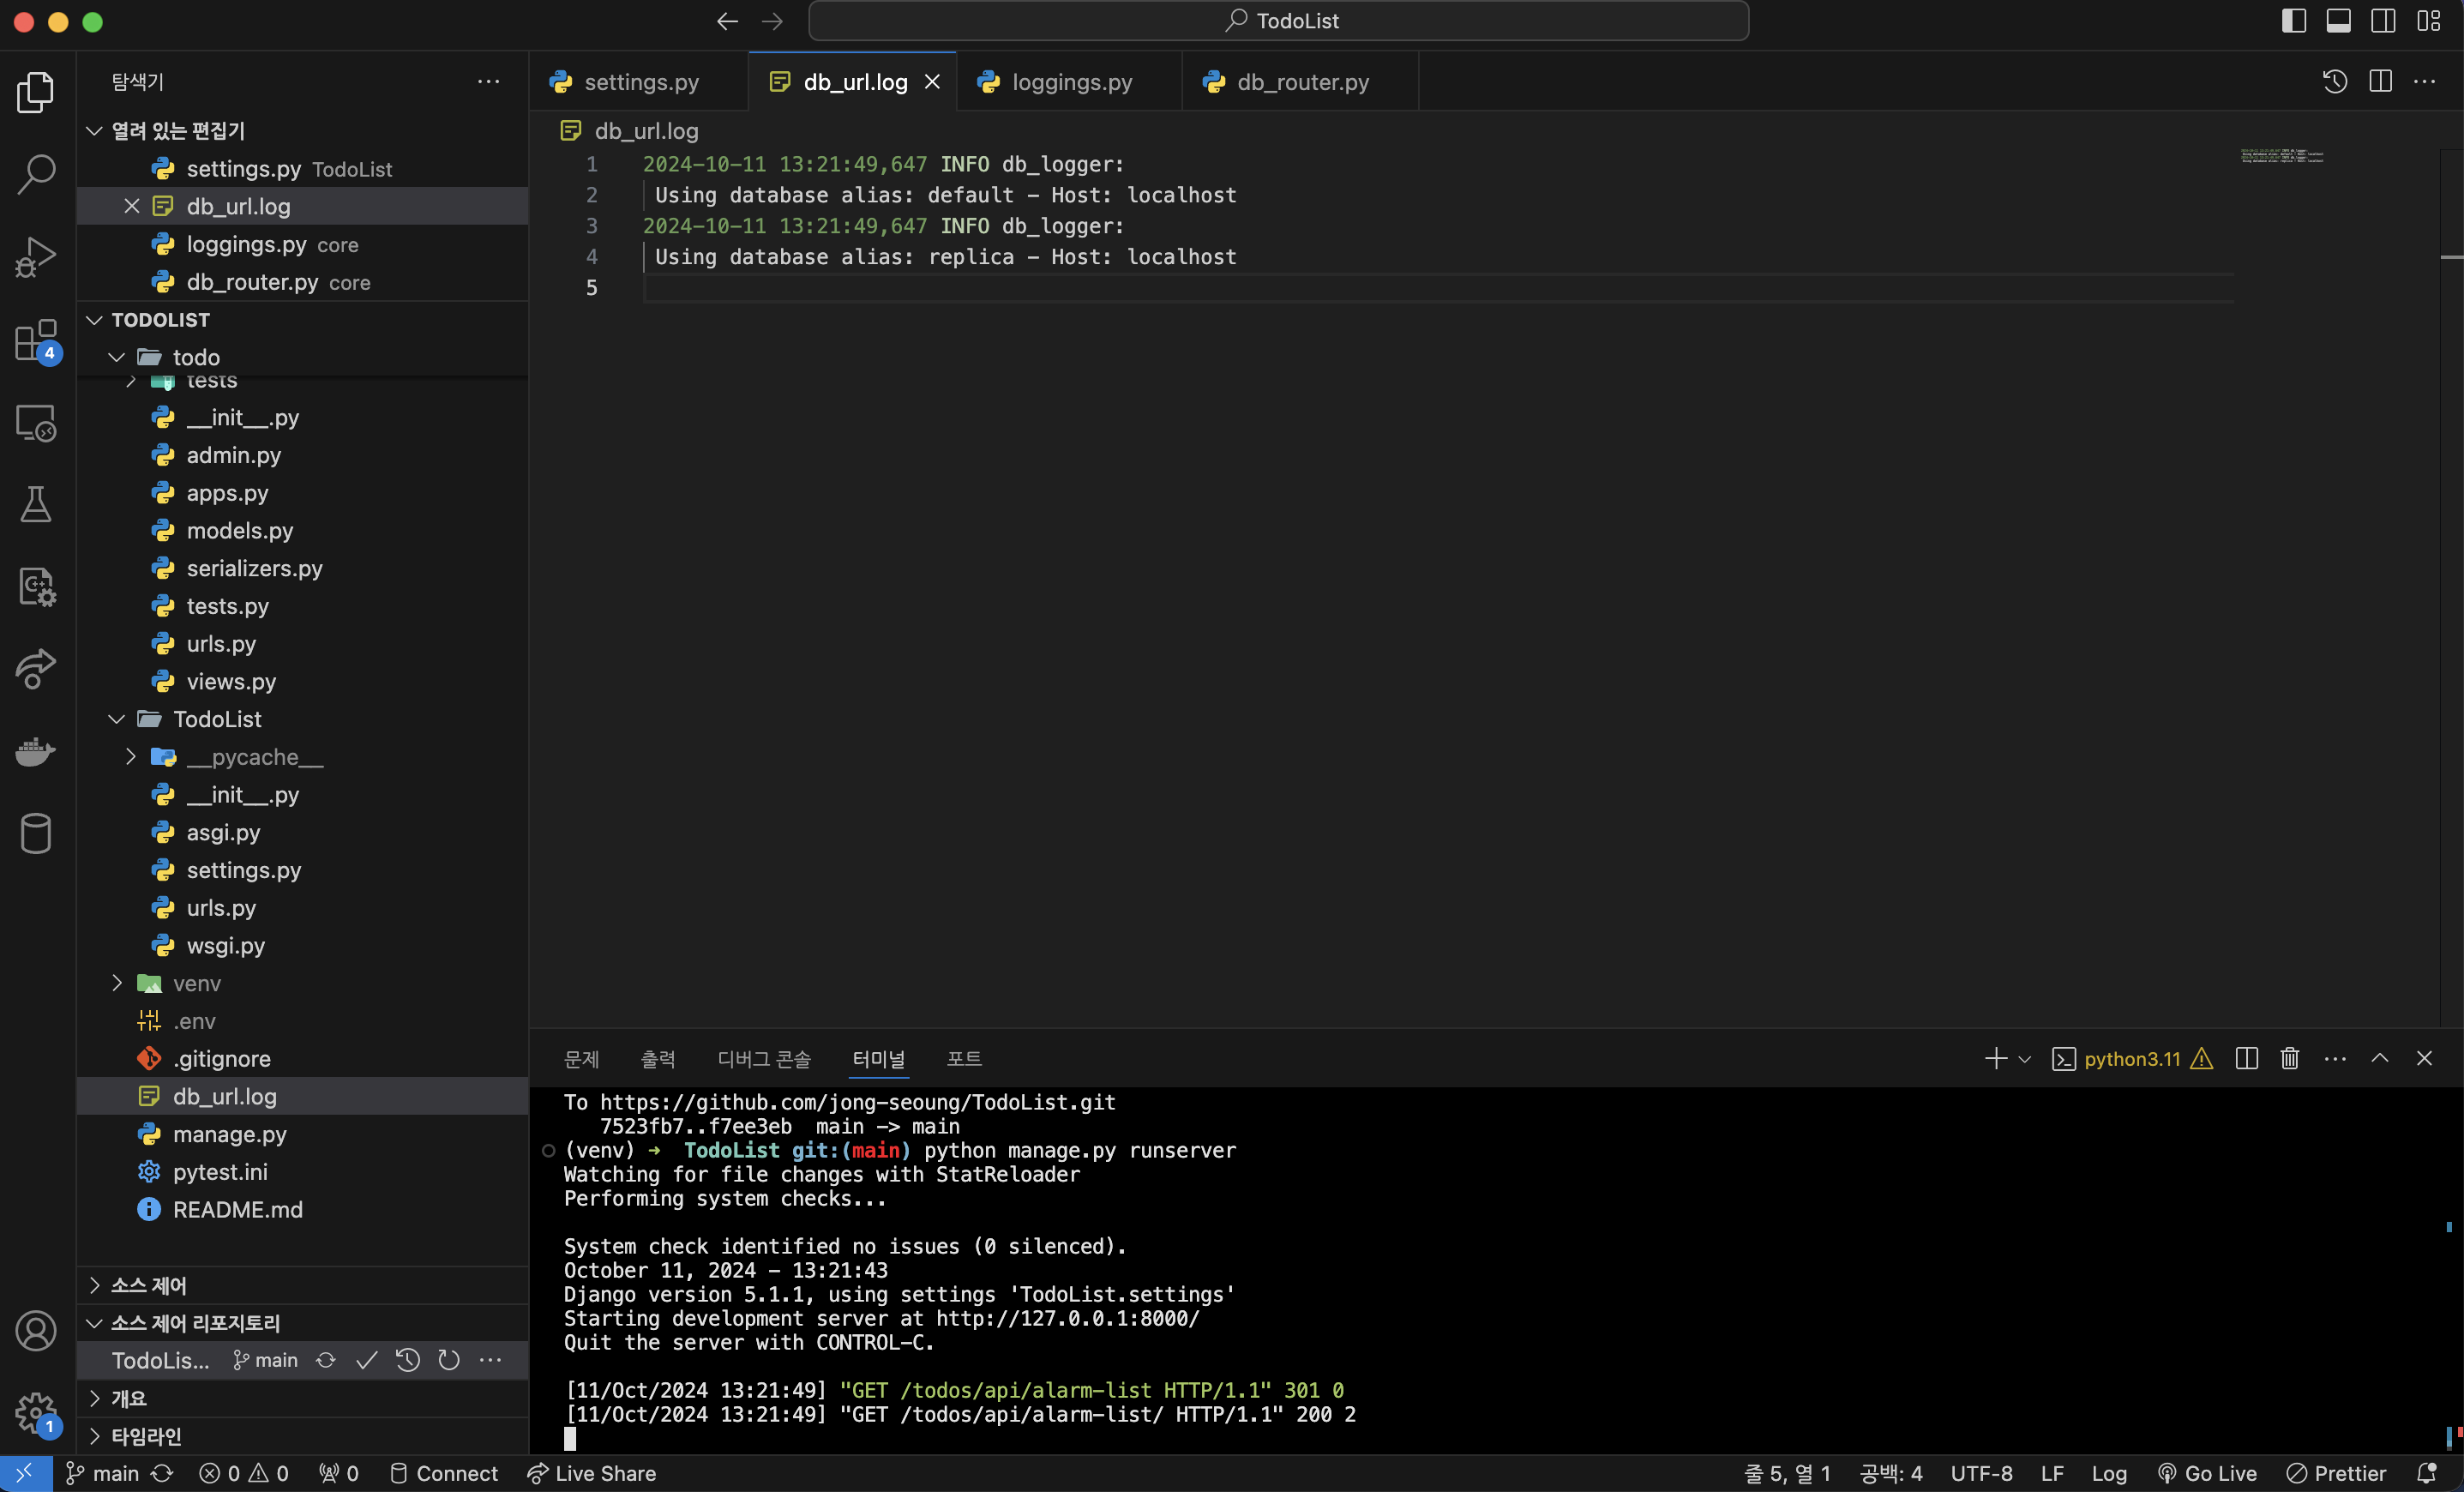This screenshot has height=1492, width=2464.
Task: Click Live Share in the status bar
Action: coord(592,1473)
